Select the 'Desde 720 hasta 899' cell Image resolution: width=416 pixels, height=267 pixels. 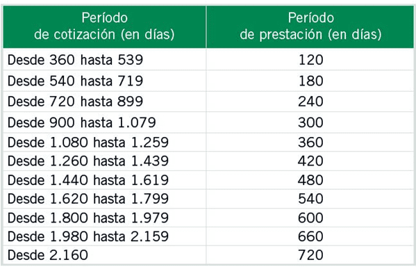click(x=104, y=102)
